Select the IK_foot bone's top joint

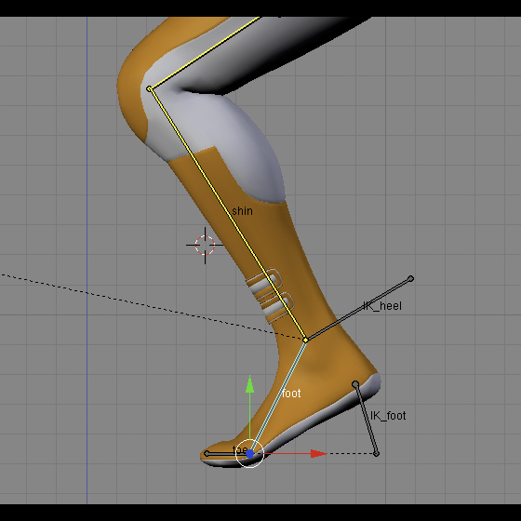tap(355, 384)
